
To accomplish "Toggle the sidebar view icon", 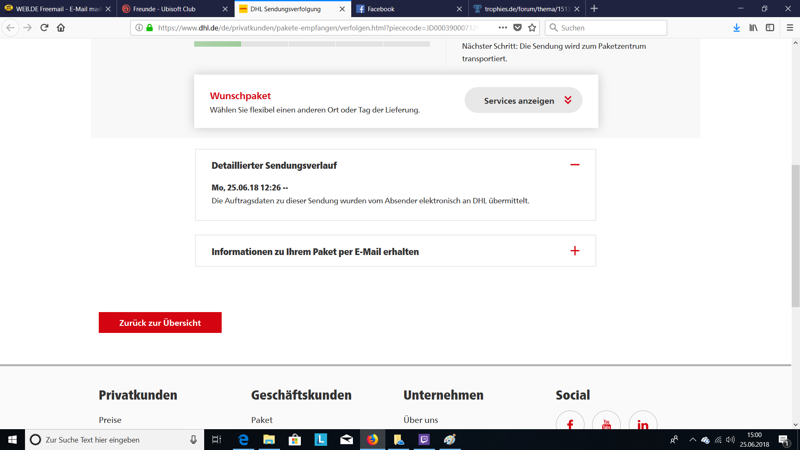I will point(770,27).
